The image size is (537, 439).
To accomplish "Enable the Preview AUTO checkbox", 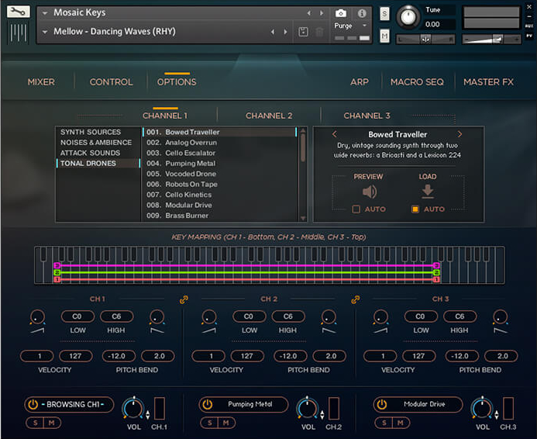I will point(356,209).
